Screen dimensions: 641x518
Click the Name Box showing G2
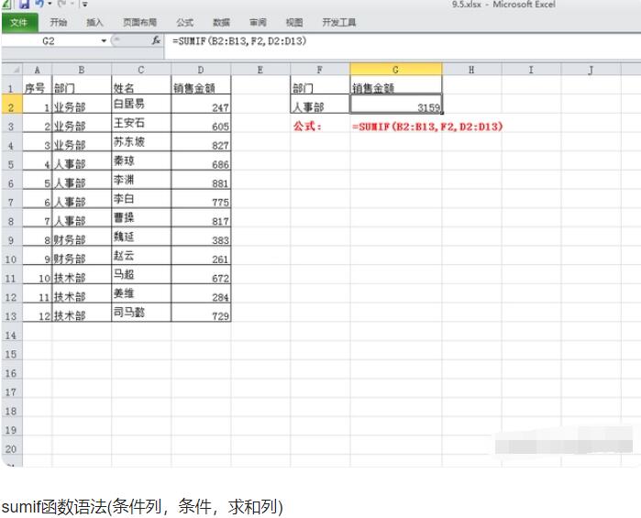pos(49,41)
